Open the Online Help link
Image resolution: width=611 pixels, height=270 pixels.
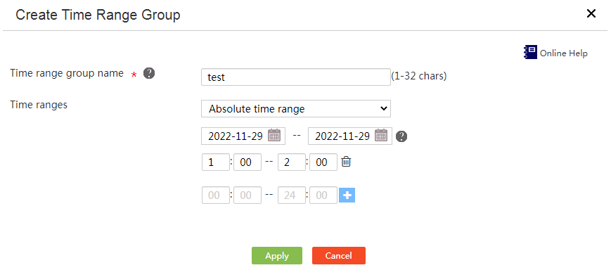[x=563, y=53]
